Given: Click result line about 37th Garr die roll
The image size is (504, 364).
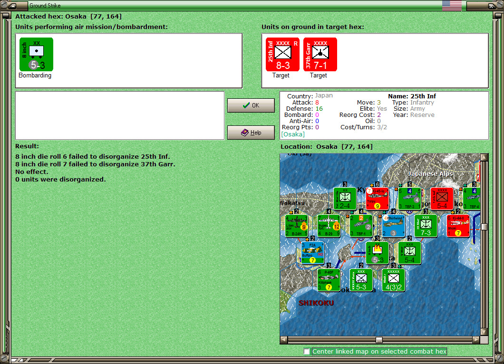Looking at the screenshot, I should pos(95,164).
